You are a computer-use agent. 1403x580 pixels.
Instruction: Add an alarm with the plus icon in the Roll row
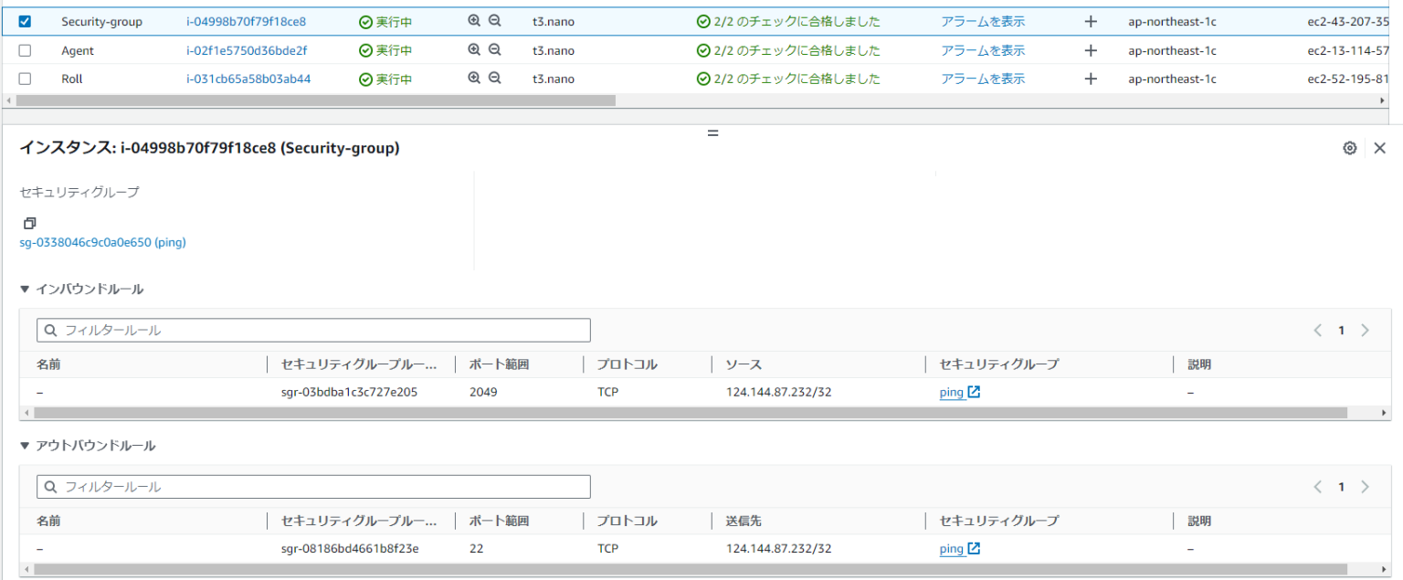click(1090, 79)
